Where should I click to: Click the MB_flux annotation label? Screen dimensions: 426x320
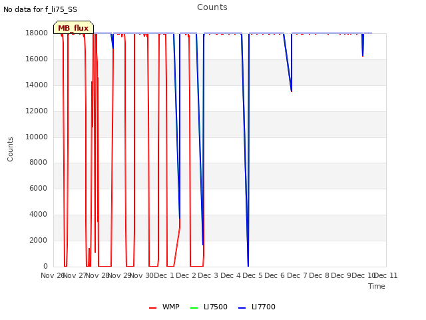[73, 28]
